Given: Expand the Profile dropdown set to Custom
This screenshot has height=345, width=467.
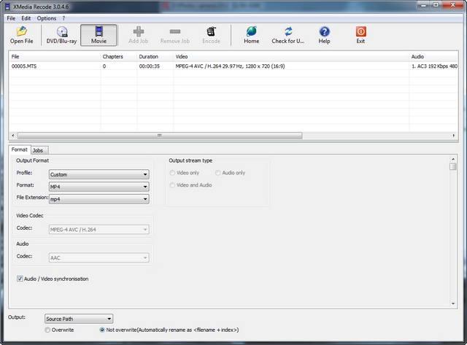Looking at the screenshot, I should (99, 174).
